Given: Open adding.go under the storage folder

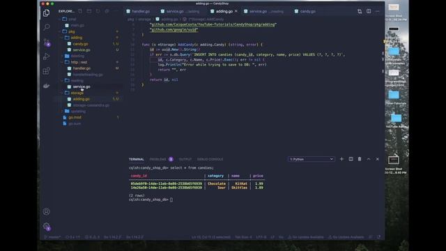Looking at the screenshot, I should (82, 99).
